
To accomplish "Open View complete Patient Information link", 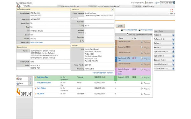I will [103, 73].
